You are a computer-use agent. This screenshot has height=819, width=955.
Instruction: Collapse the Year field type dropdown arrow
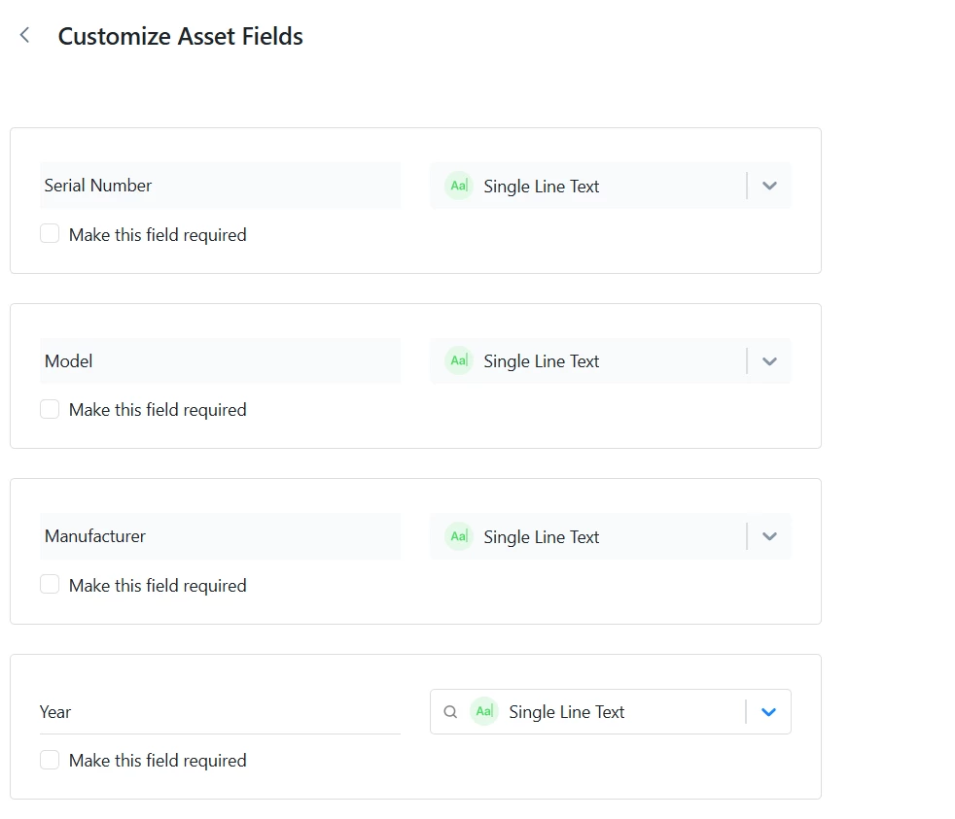pos(768,712)
